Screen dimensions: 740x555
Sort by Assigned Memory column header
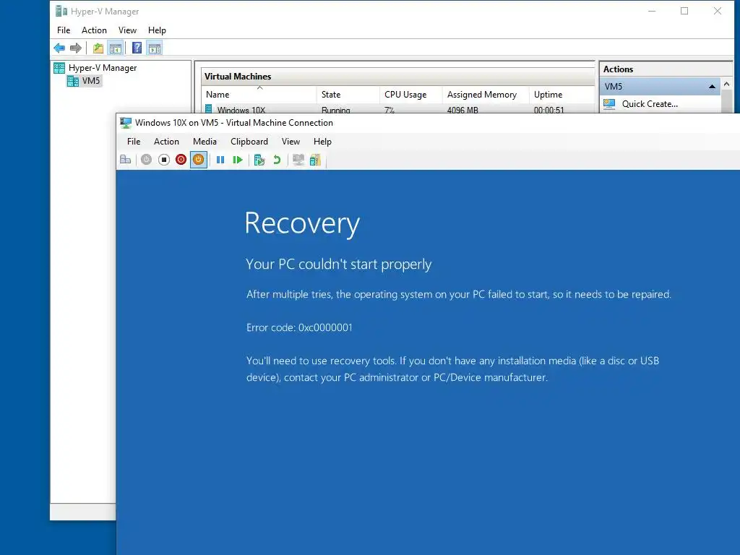coord(486,95)
